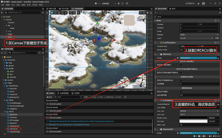The height and width of the screenshot is (138, 222).
Task: Click the preview QR grid icon in top toolbar
Action: 127,4
